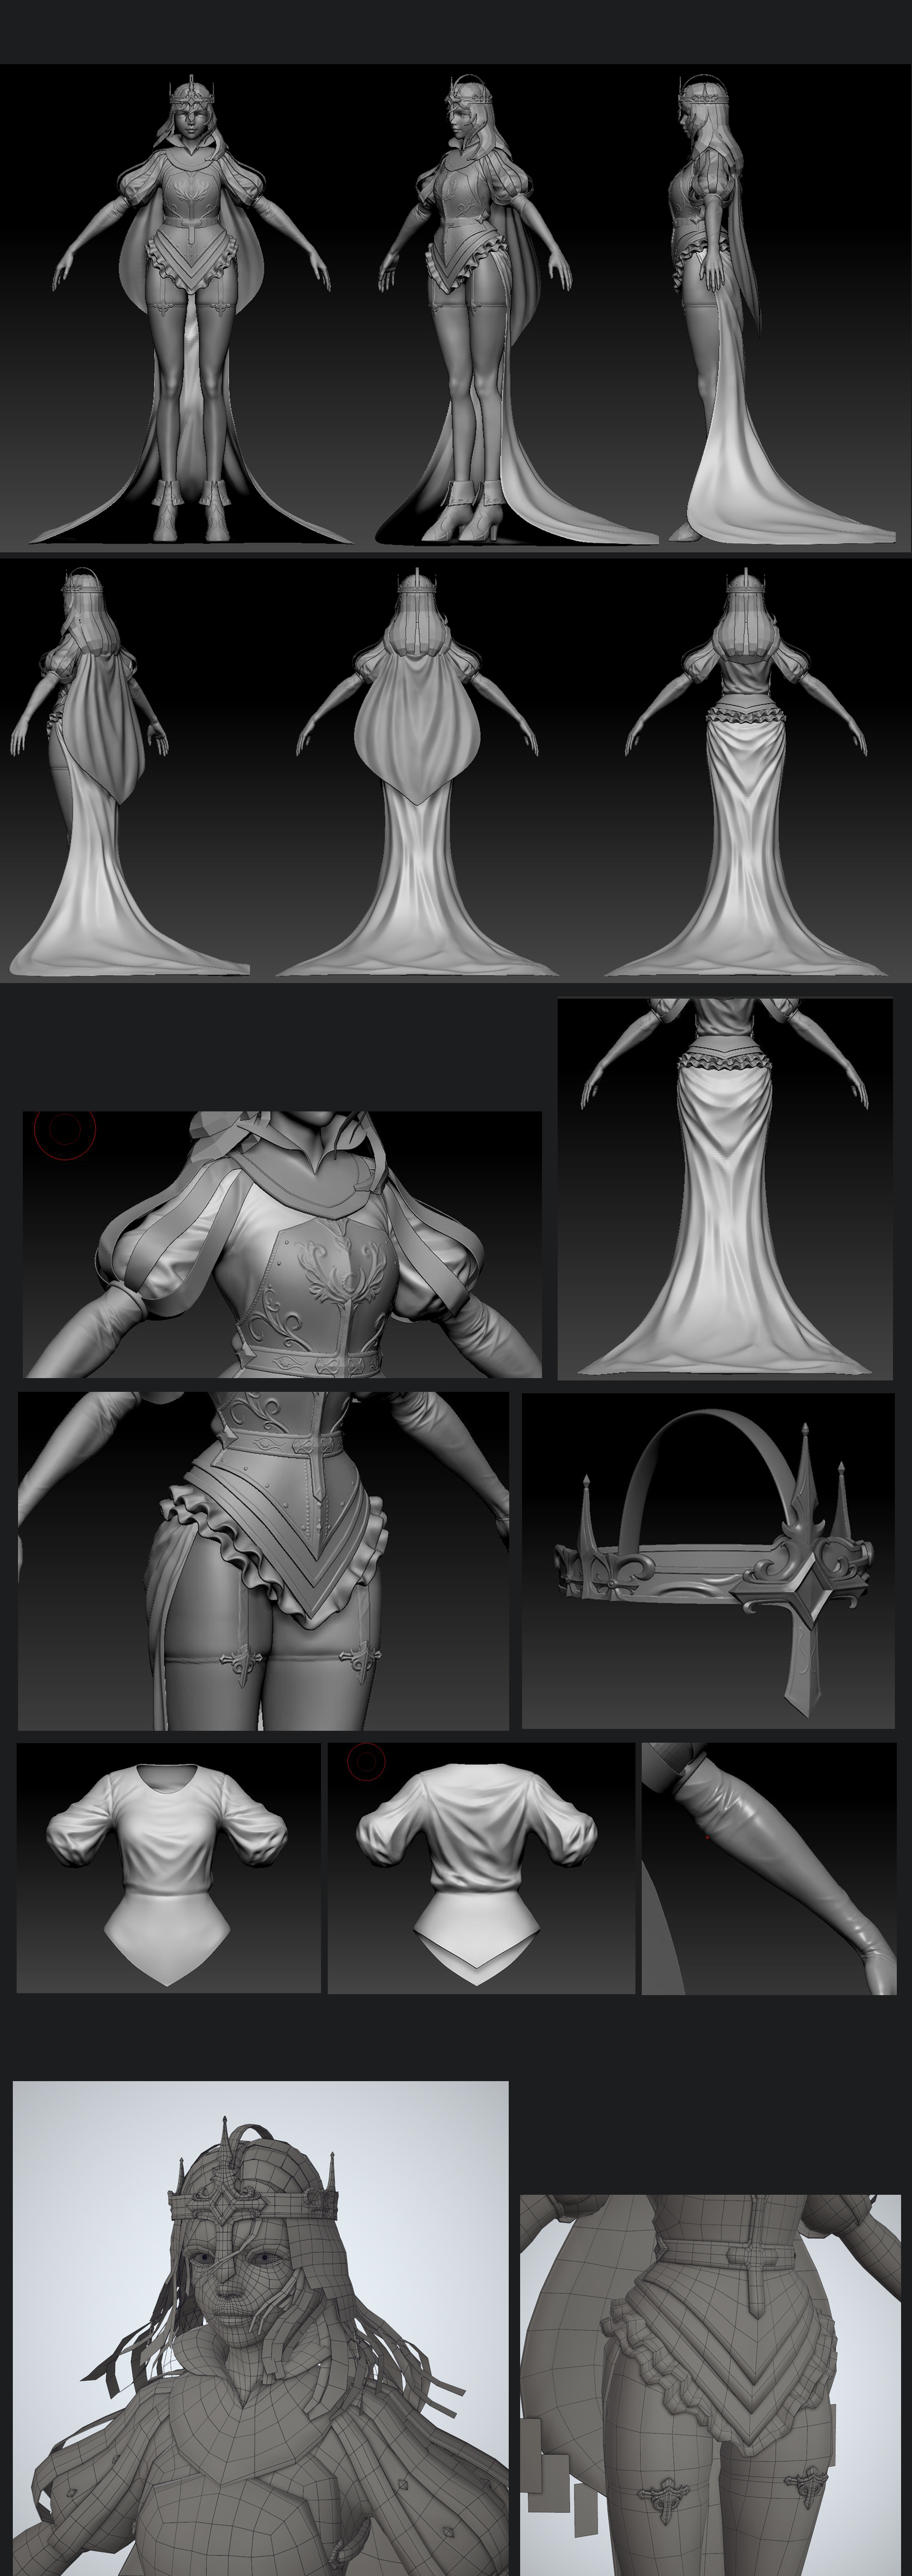Click the chest armor close-up panel
Screen dimensions: 912x2576
(x=282, y=1245)
